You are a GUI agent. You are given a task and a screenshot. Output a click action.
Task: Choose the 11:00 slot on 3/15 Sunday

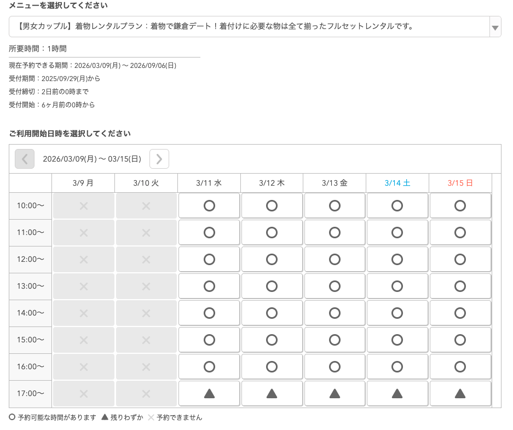tap(460, 232)
